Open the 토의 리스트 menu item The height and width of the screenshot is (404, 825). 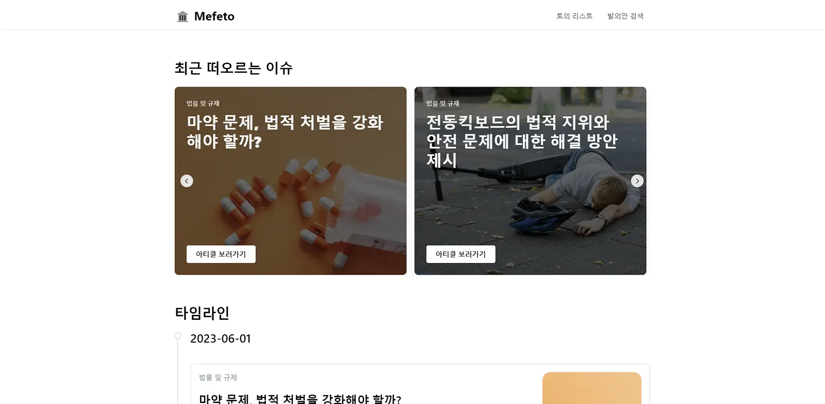point(574,16)
